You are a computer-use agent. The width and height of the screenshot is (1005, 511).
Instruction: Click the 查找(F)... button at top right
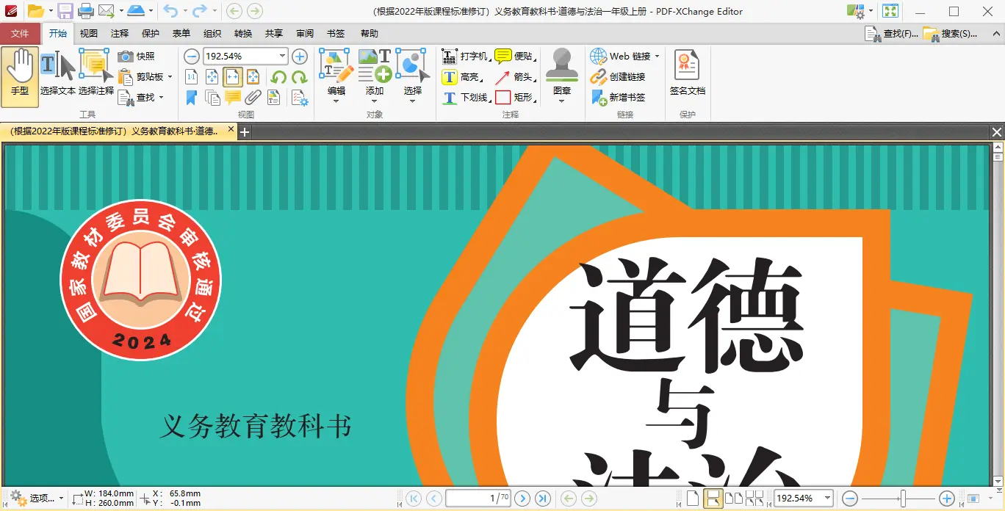coord(891,34)
